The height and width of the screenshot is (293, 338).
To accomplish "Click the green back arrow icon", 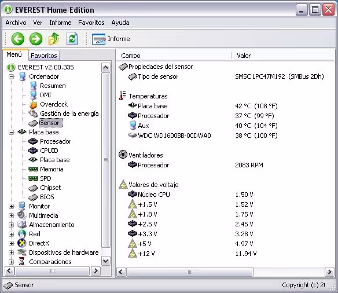I will tap(18, 39).
